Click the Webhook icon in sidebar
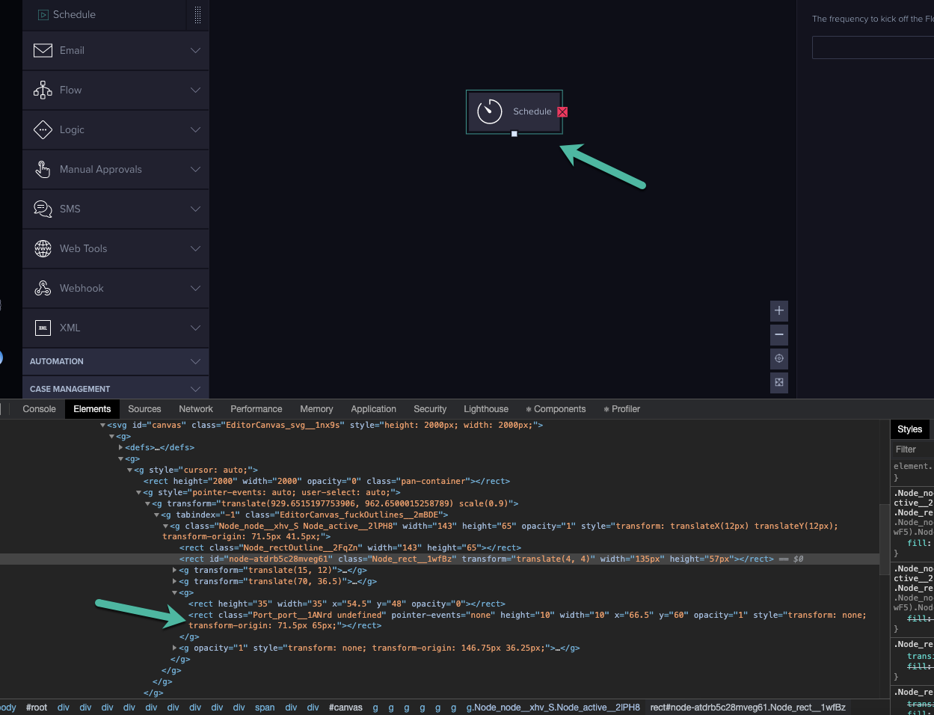 coord(43,288)
